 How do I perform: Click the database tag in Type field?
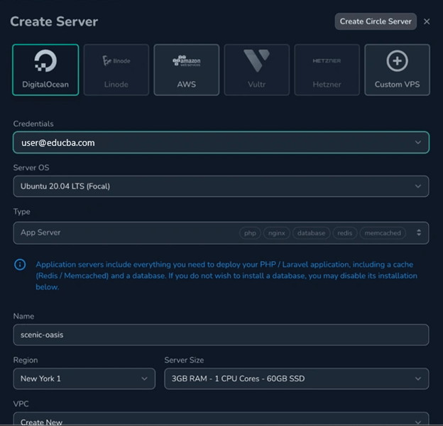pos(312,233)
